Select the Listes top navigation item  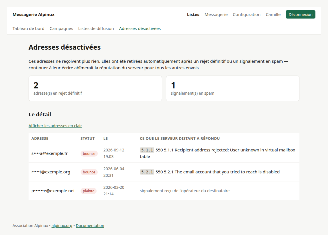[x=193, y=15]
